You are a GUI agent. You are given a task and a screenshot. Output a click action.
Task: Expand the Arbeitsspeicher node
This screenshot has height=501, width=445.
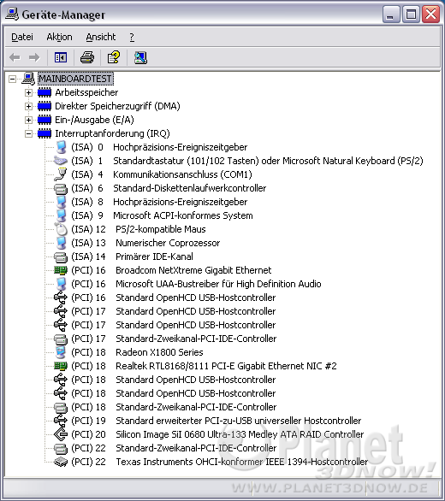click(x=28, y=92)
